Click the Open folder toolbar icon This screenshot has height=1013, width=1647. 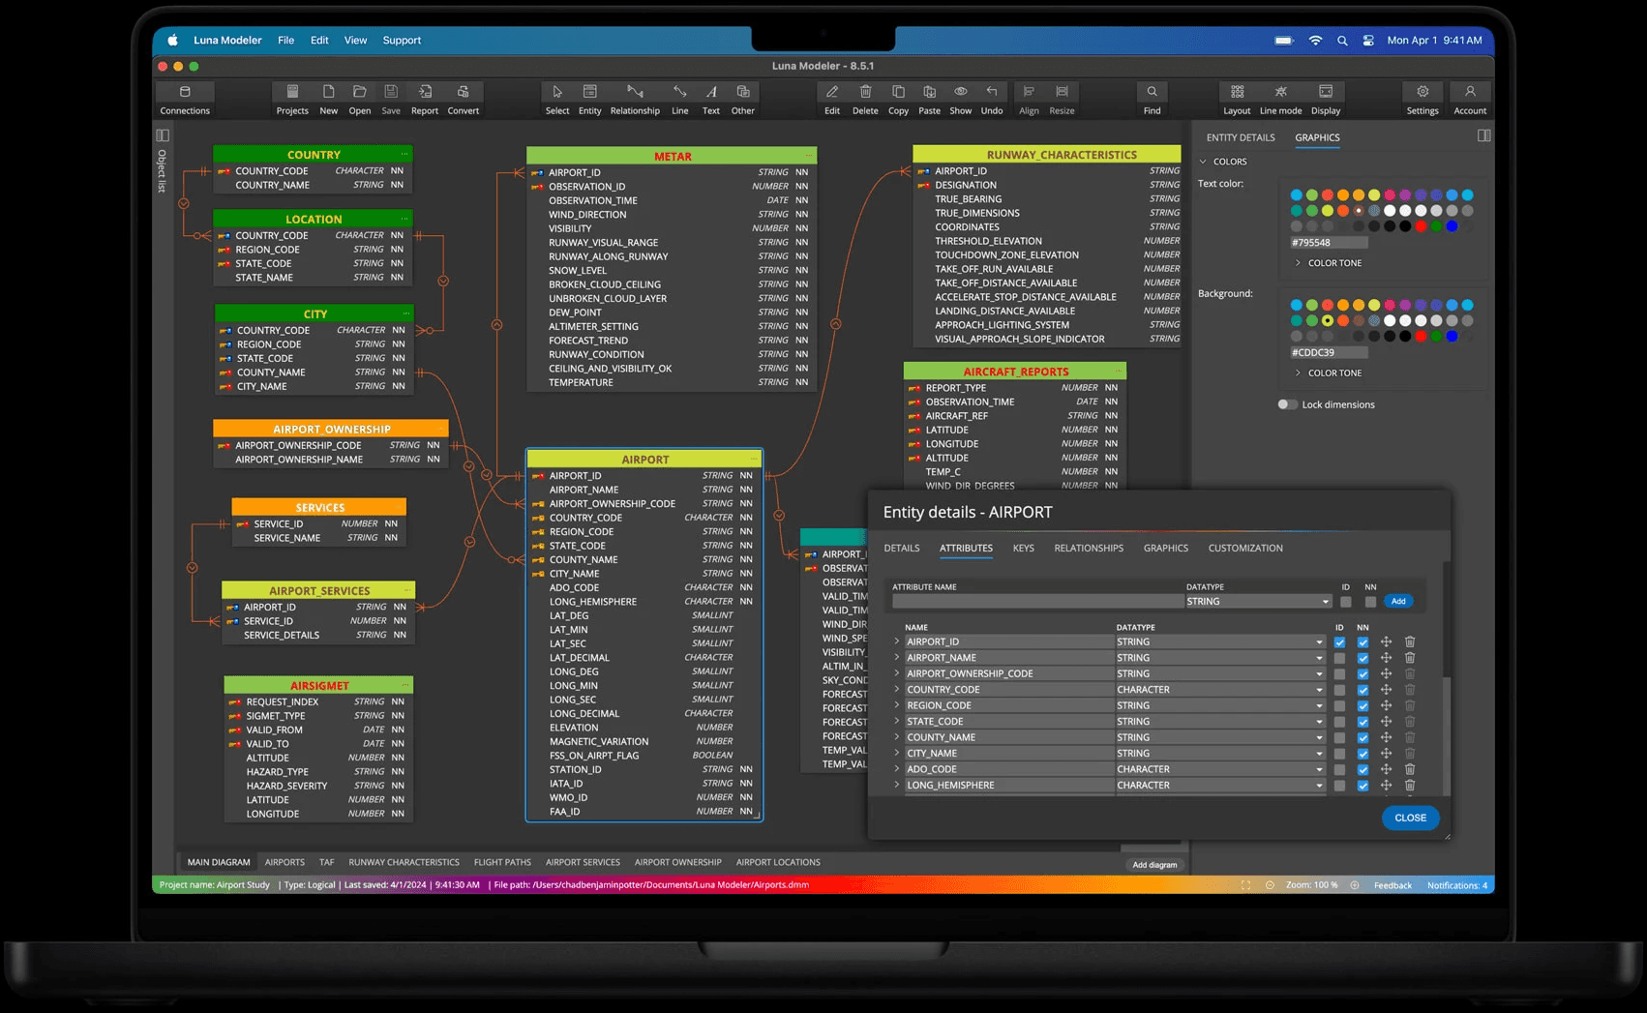[x=360, y=92]
